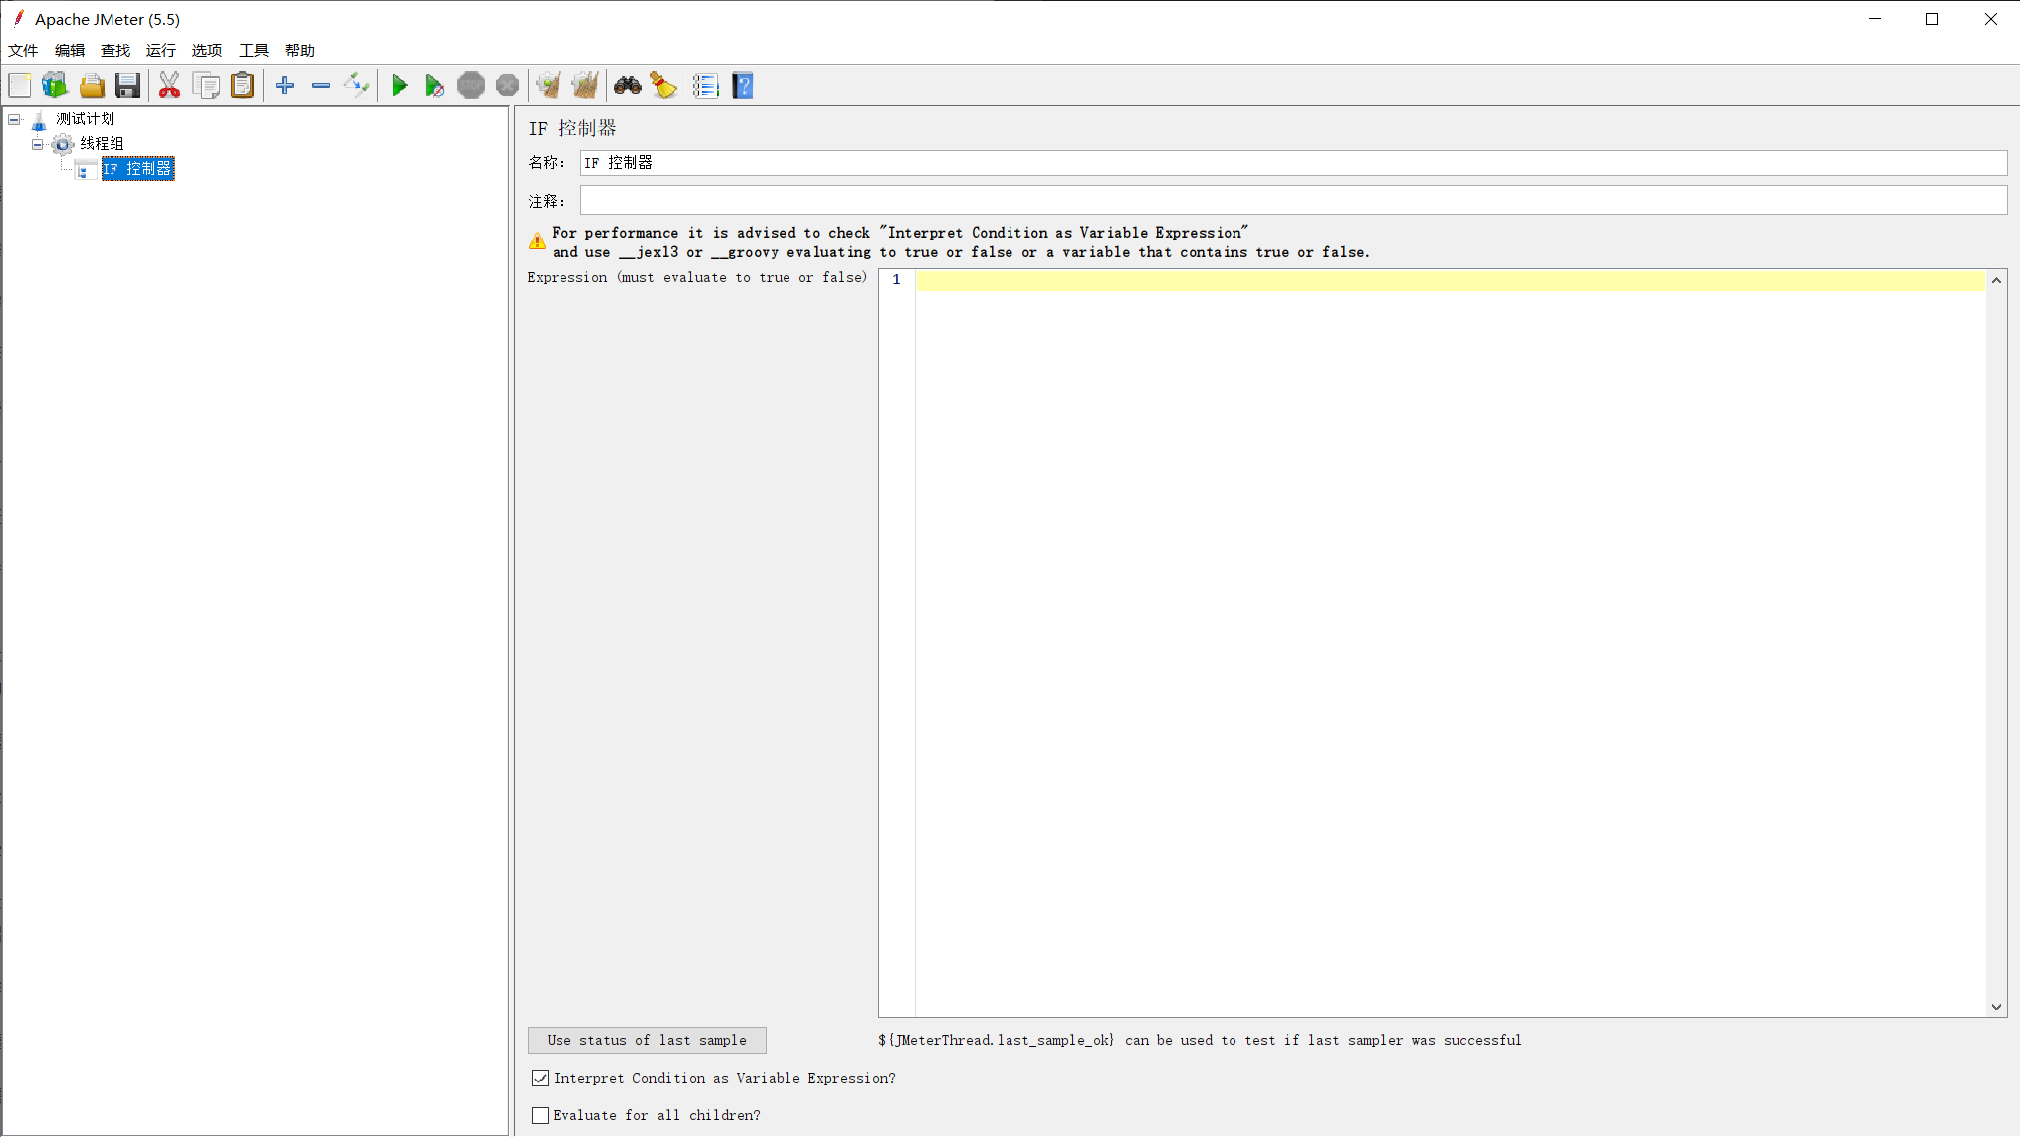Image resolution: width=2020 pixels, height=1137 pixels.
Task: Open the 文件 menu
Action: pyautogui.click(x=23, y=50)
